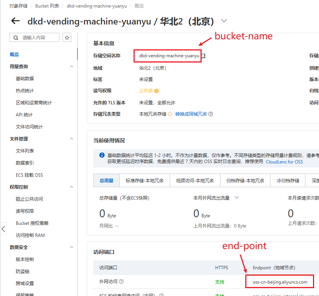Collapse the 用量查询 sidebar section
The height and width of the screenshot is (296, 319).
click(71, 67)
